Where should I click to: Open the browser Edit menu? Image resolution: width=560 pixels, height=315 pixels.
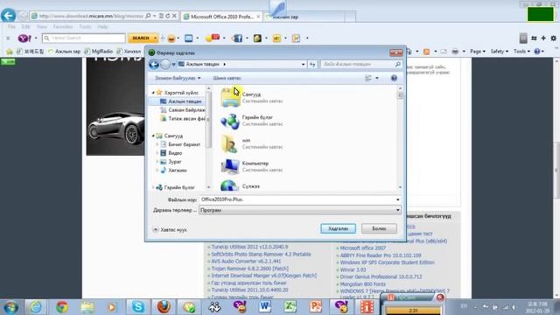pyautogui.click(x=25, y=27)
